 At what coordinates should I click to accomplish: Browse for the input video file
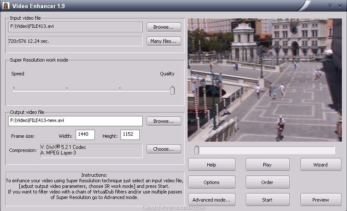tap(164, 27)
